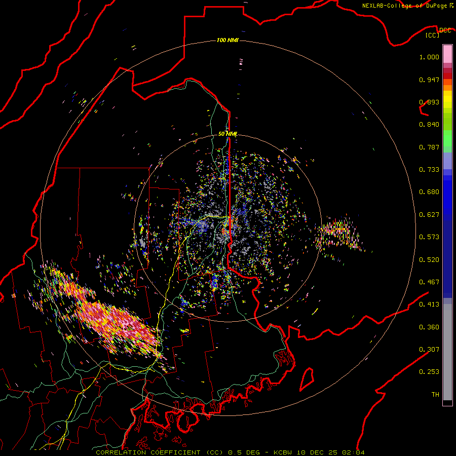456x456 pixels.
Task: Select the 0.947 scale label
Action: coord(429,80)
